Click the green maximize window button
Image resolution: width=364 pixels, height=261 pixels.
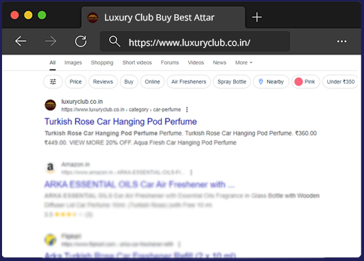42,15
